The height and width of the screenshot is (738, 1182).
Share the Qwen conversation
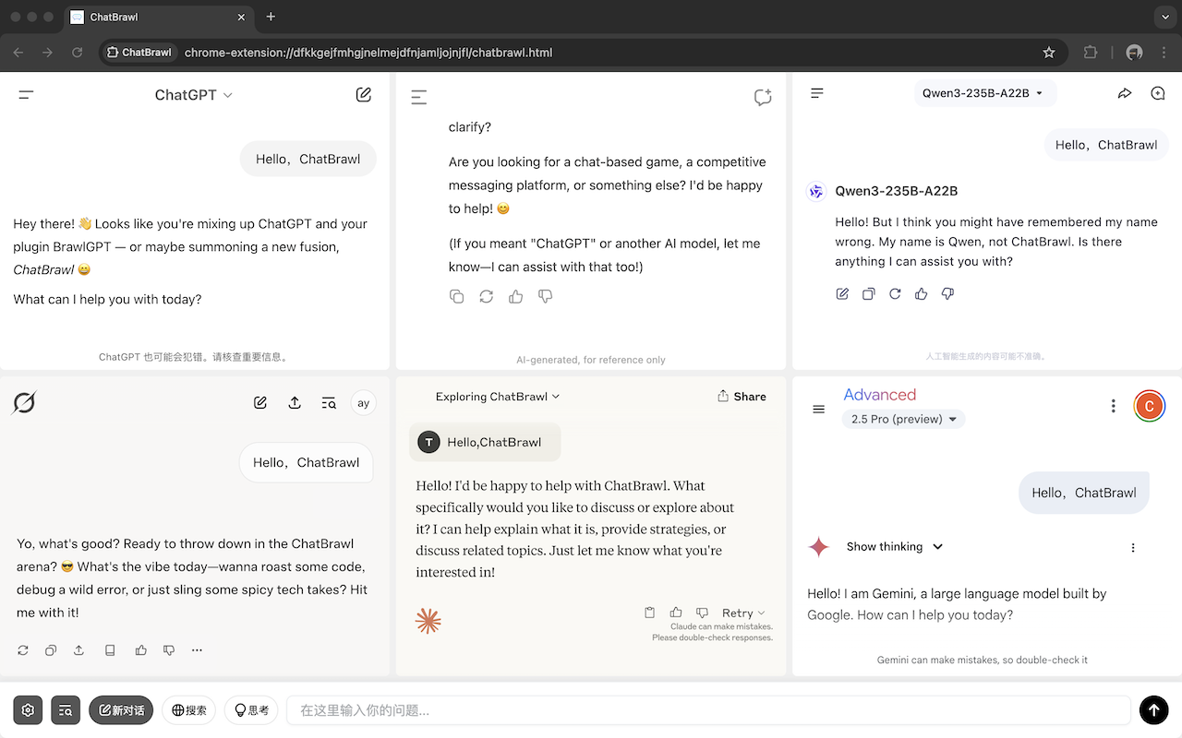pyautogui.click(x=1125, y=93)
